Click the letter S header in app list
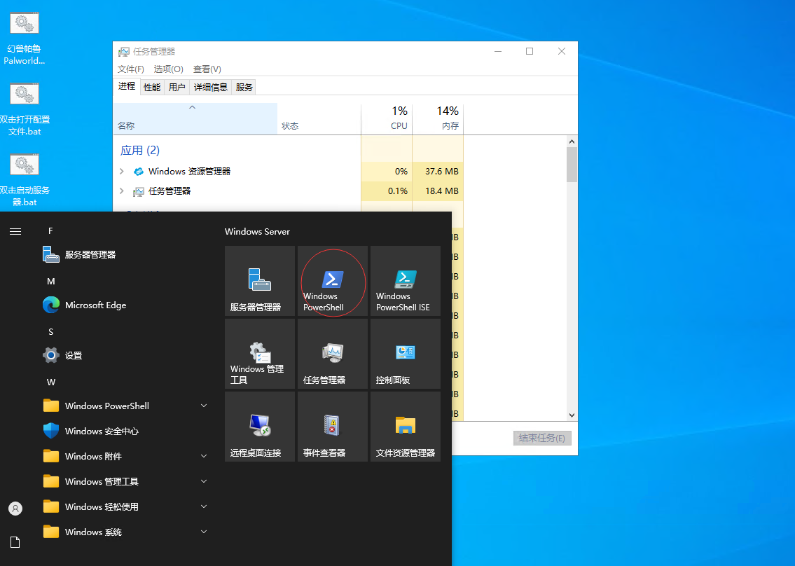This screenshot has height=566, width=795. coord(50,332)
